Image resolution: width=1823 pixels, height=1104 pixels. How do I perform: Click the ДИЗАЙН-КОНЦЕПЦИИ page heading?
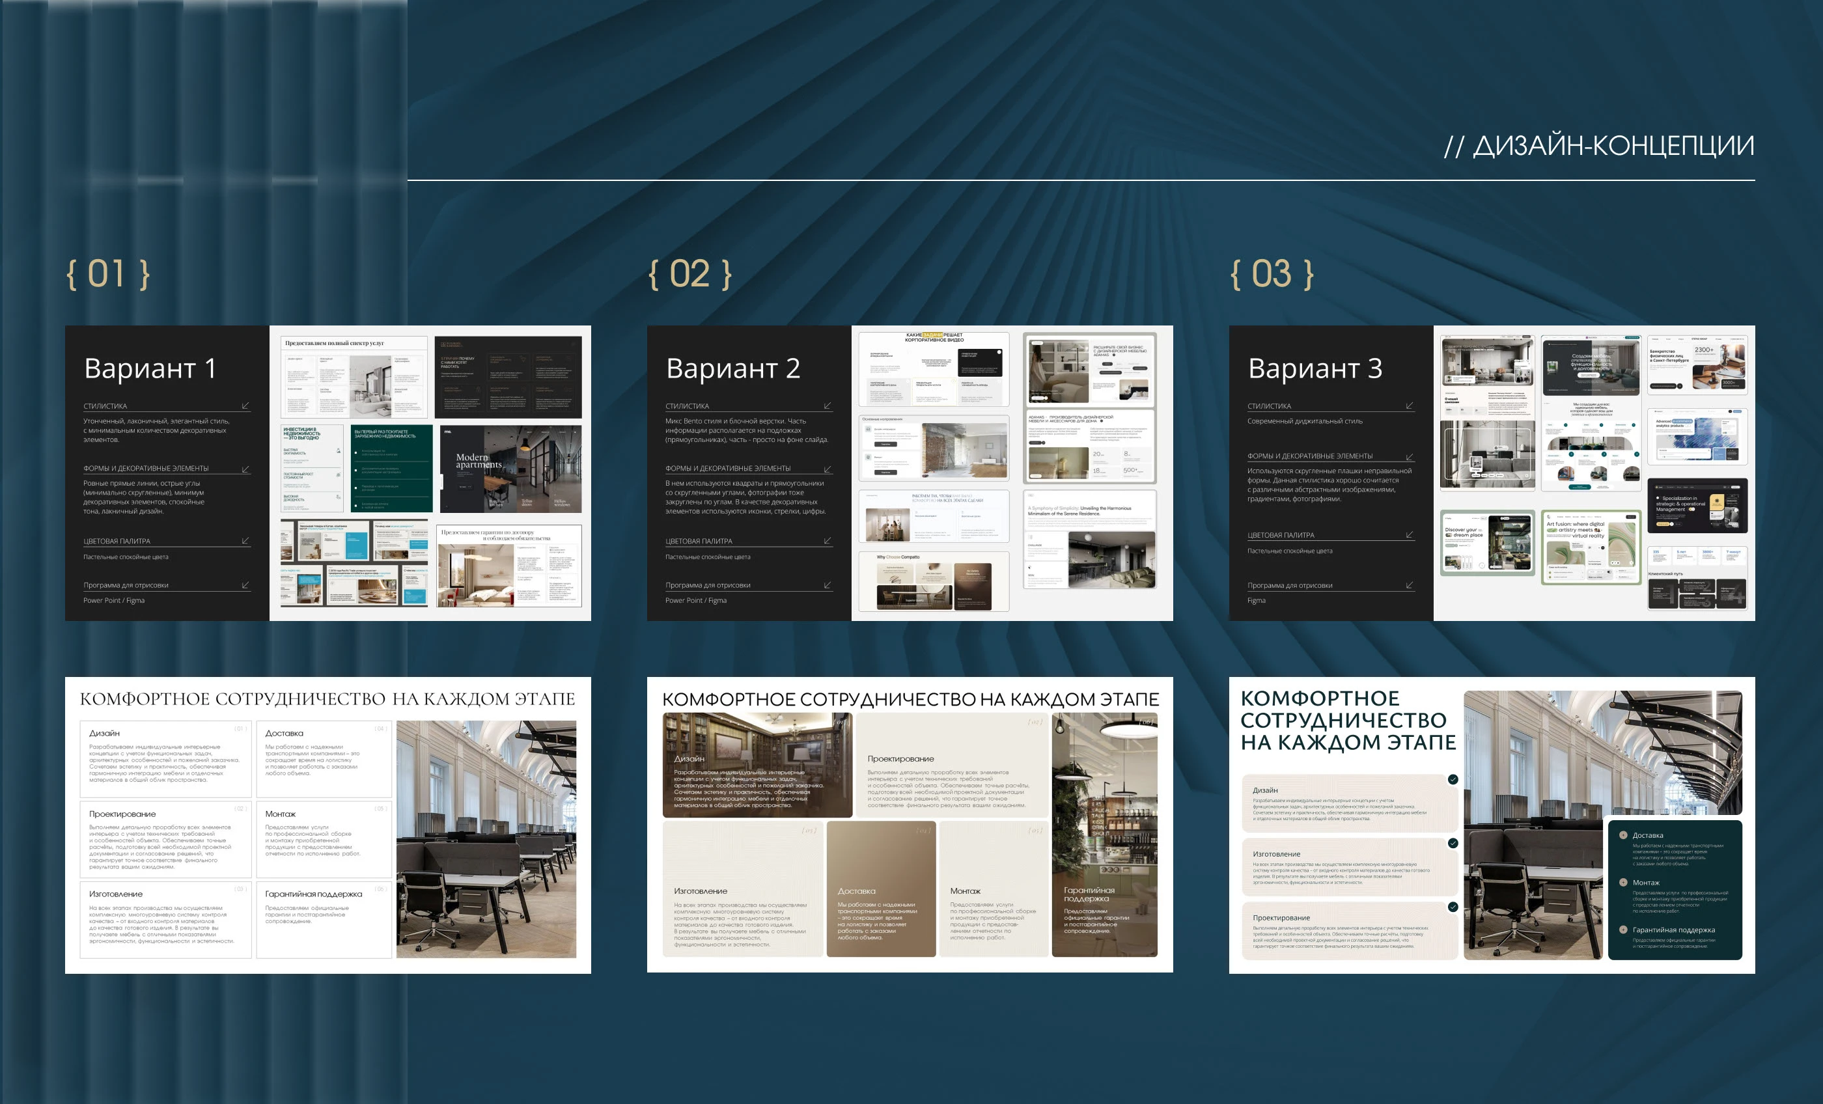(x=1598, y=146)
